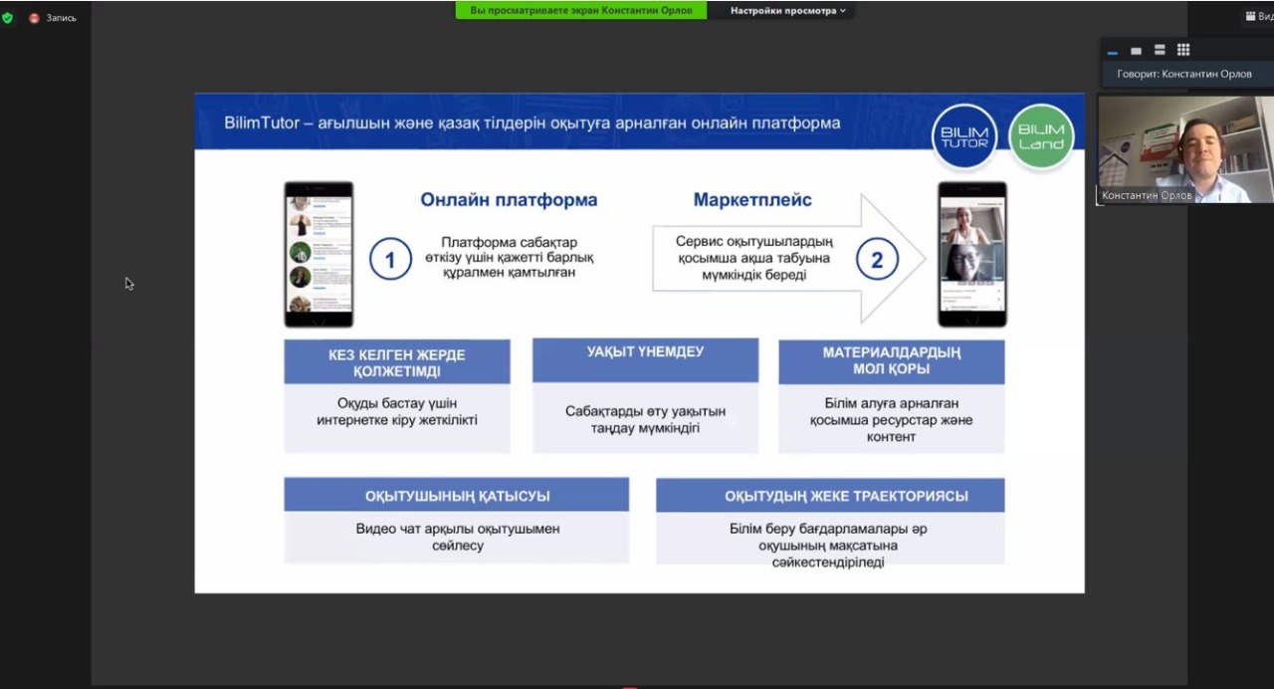Viewport: 1274px width, 689px height.
Task: Click the circled number 2 on the slide
Action: tap(877, 261)
